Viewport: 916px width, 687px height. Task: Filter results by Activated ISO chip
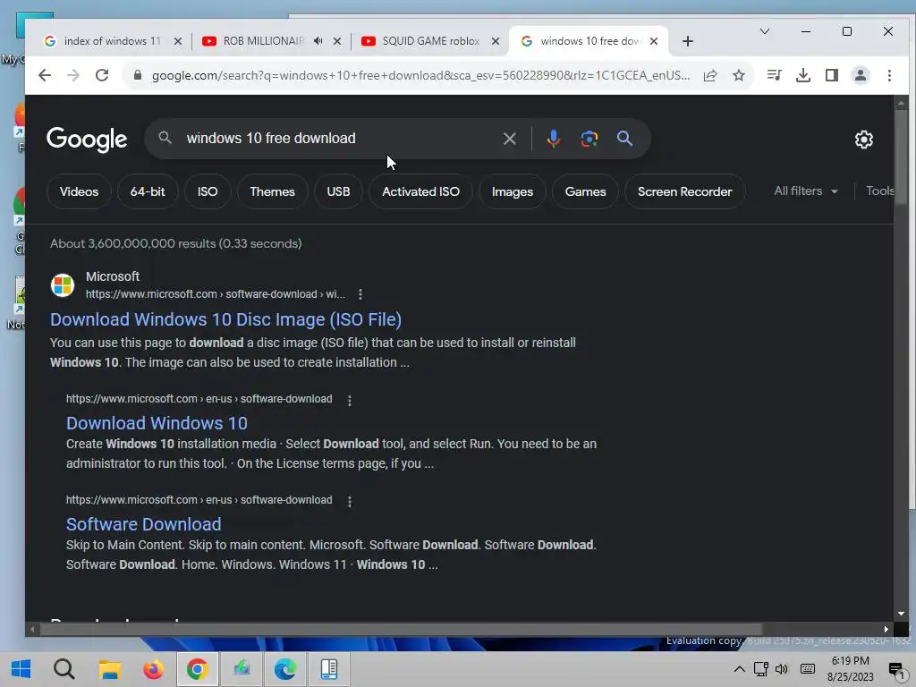pyautogui.click(x=420, y=191)
